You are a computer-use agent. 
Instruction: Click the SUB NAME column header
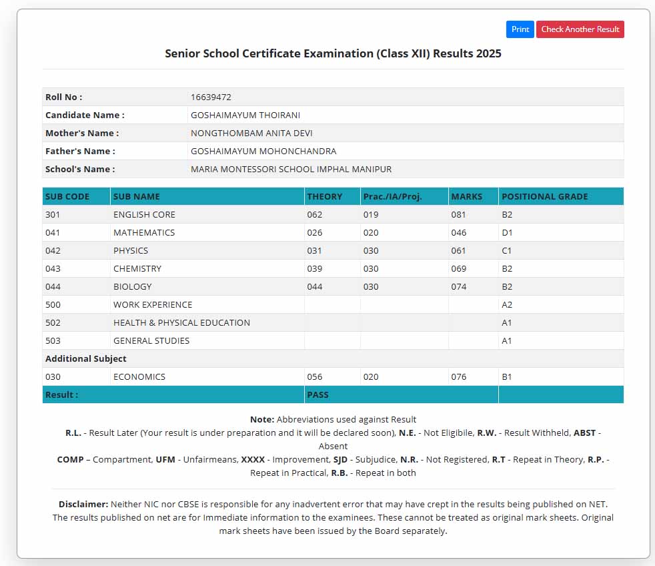[137, 197]
